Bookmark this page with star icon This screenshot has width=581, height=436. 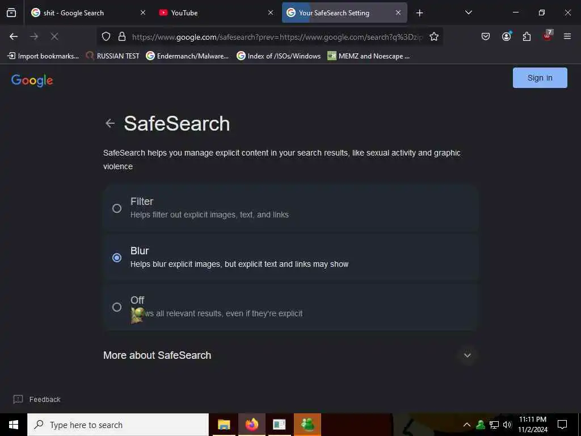point(434,36)
